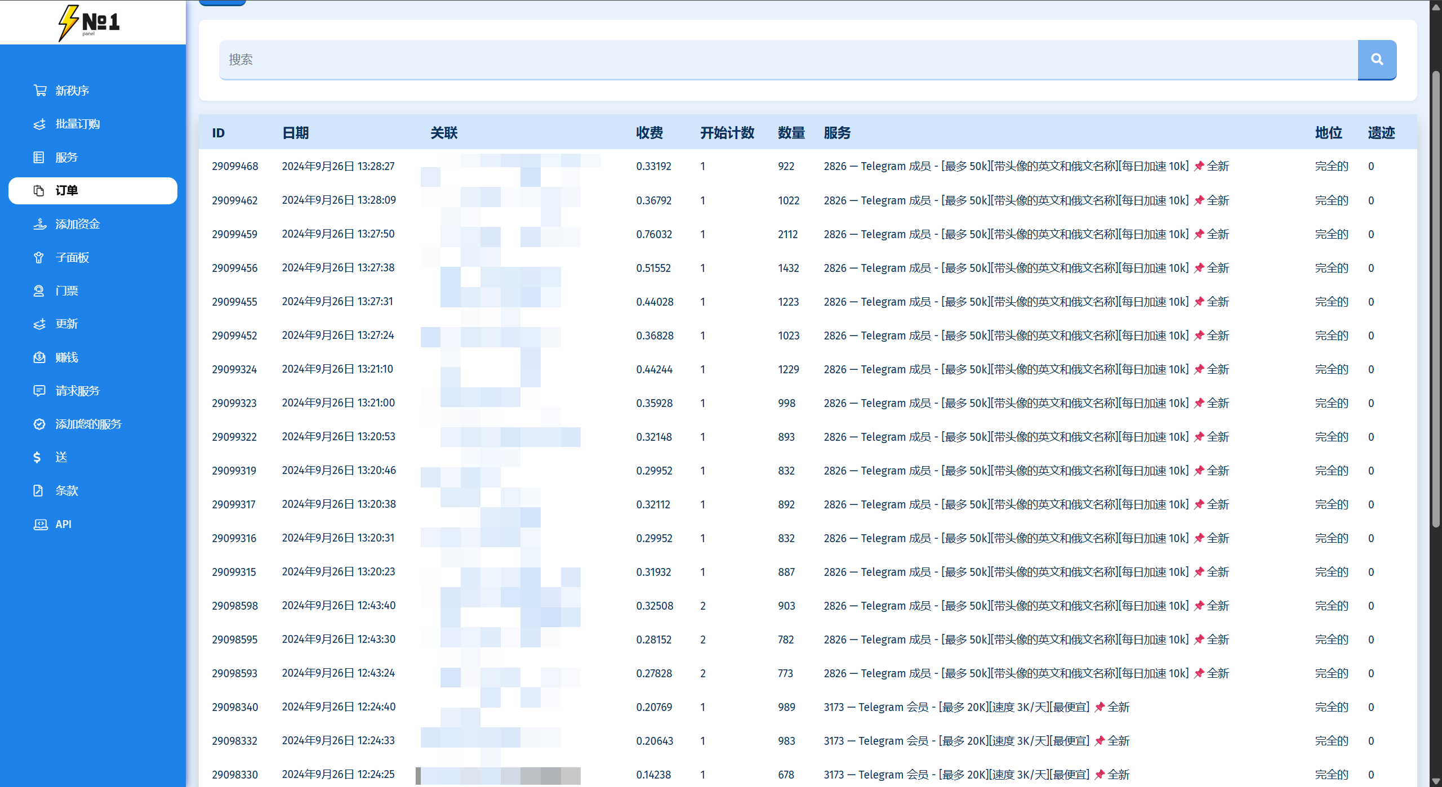Click date 2024年9月26日 13:20:23
This screenshot has height=787, width=1442.
pyautogui.click(x=339, y=572)
